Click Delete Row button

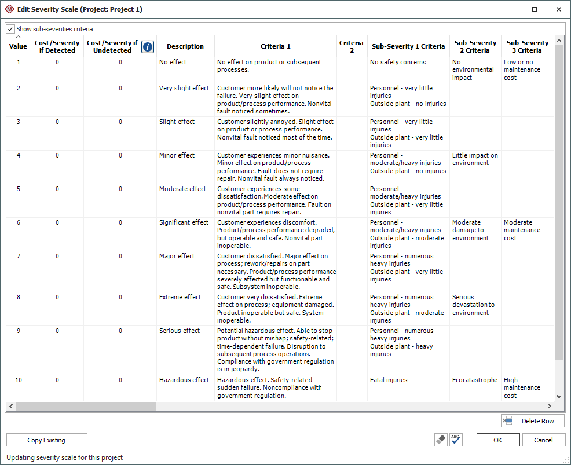[532, 421]
